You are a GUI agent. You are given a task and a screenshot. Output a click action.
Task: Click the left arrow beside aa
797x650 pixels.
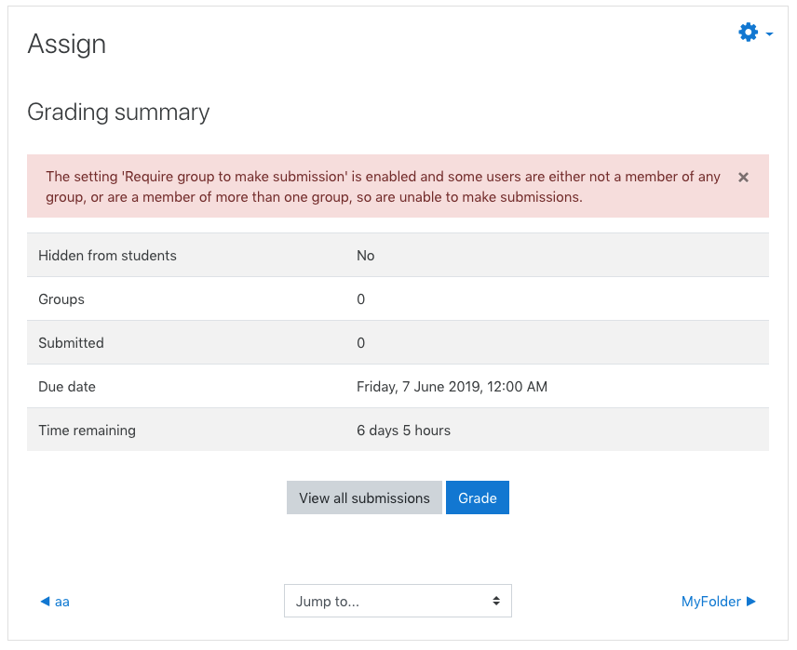point(46,602)
